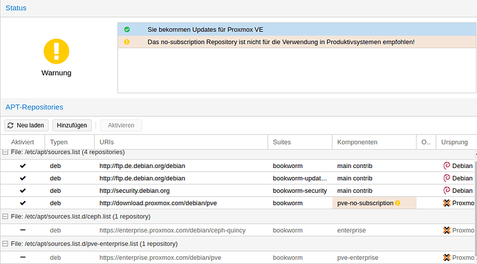Viewport: 477px width, 264px height.
Task: Click enabled checkmark of security.debian.org row
Action: click(23, 191)
